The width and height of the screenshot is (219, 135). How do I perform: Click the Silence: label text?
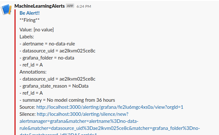(27, 114)
